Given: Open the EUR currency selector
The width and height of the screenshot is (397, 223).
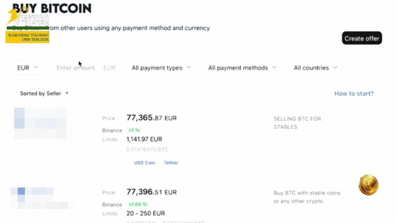Looking at the screenshot, I should click(x=28, y=68).
